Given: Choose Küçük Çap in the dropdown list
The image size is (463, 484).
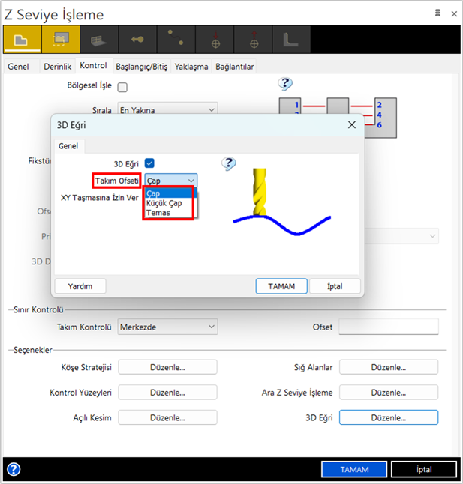Looking at the screenshot, I should click(169, 203).
